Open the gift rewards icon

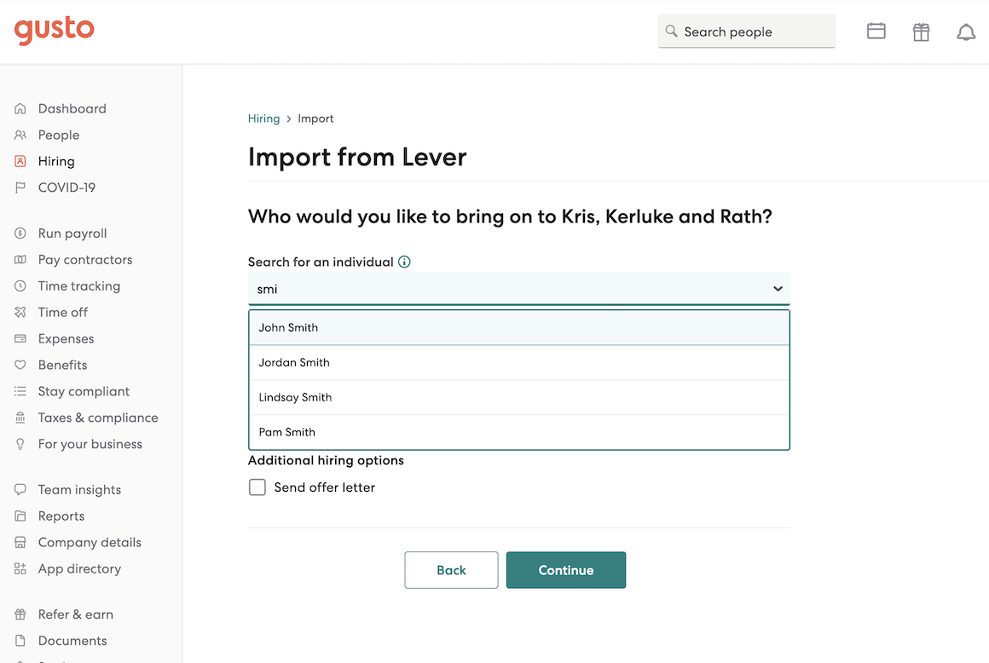pyautogui.click(x=921, y=32)
